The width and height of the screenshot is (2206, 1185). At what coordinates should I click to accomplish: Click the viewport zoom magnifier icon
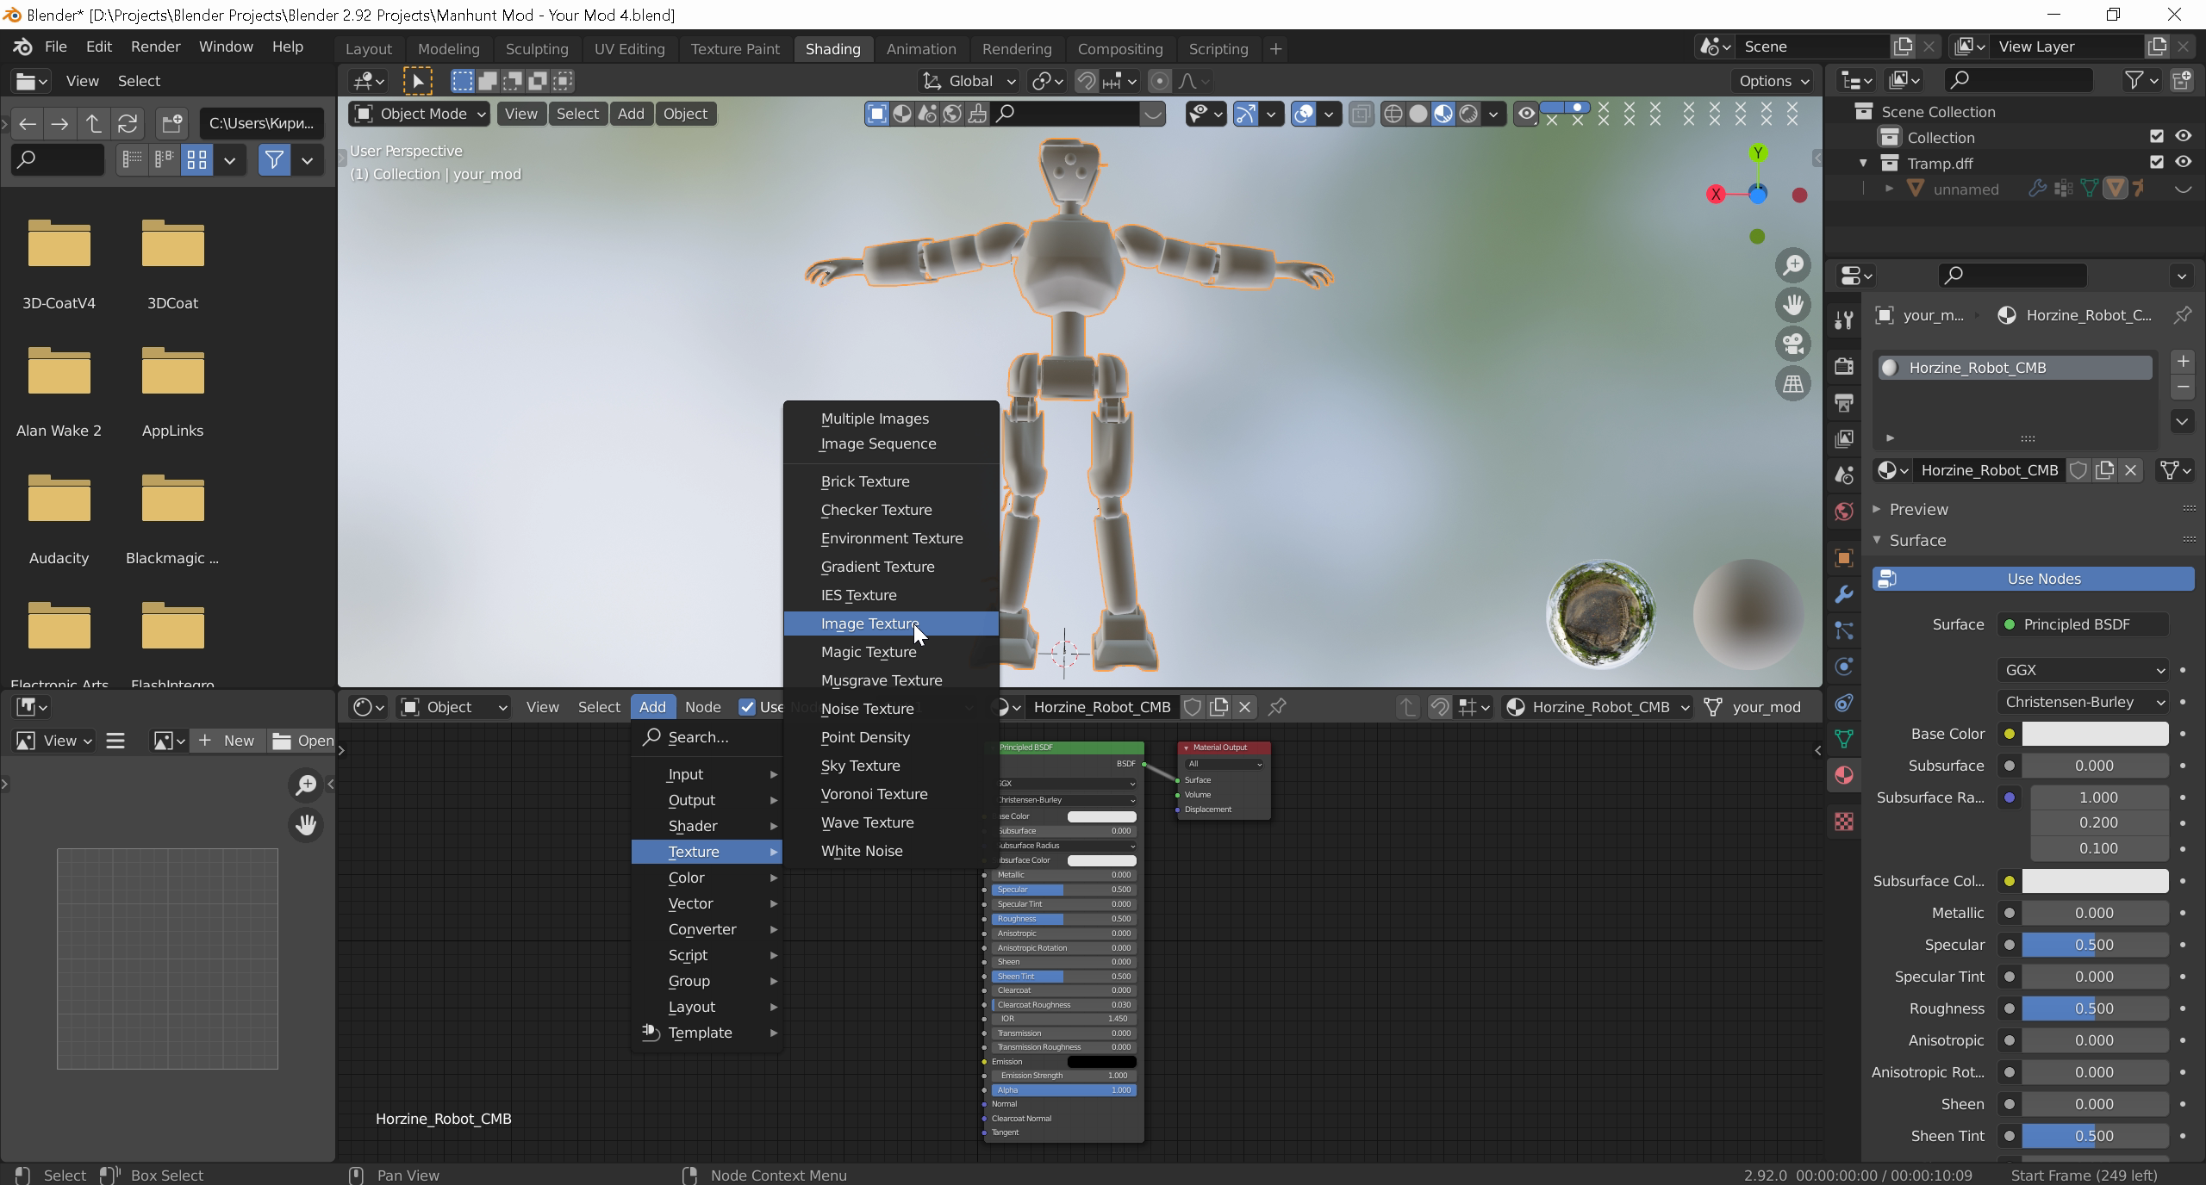[x=1793, y=265]
